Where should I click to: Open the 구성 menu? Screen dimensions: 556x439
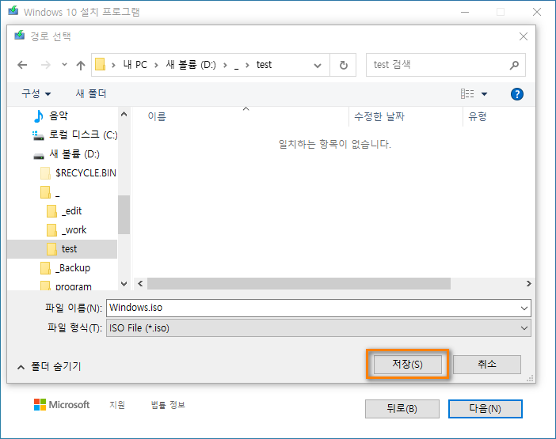tap(36, 94)
